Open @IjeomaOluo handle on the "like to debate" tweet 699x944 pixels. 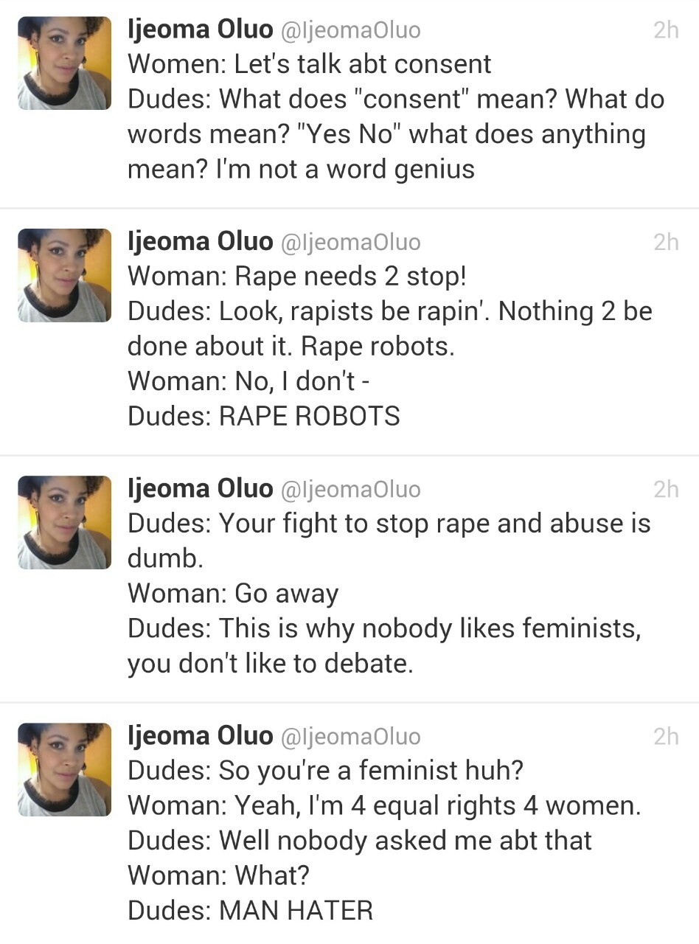350,489
